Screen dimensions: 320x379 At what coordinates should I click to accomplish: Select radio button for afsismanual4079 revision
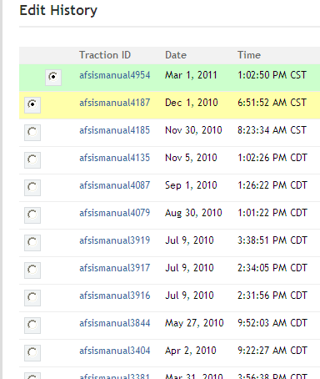32,215
